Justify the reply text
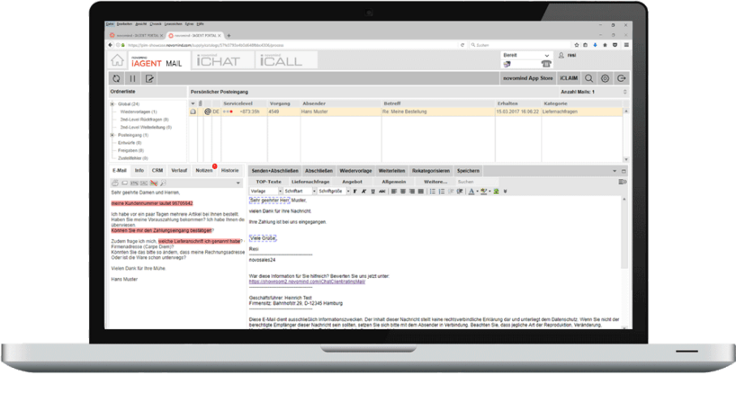736x402 pixels. tap(420, 192)
